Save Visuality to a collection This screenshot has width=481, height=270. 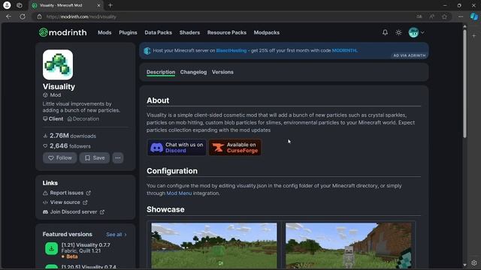[x=95, y=158]
